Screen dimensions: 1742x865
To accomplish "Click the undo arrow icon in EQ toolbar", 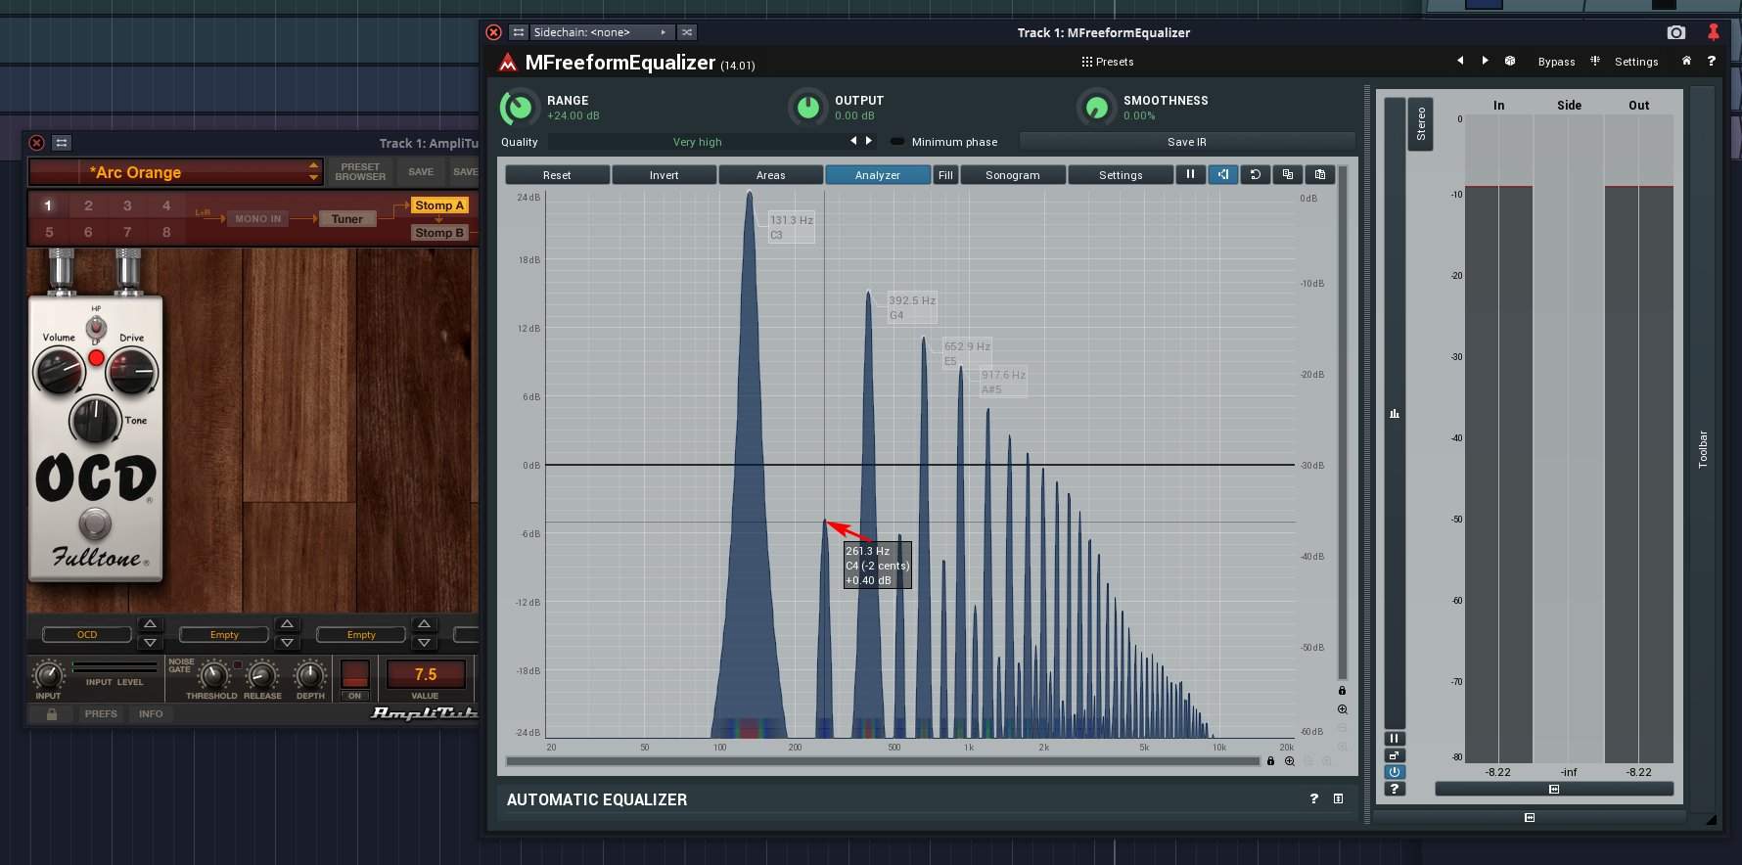I will pos(1255,174).
